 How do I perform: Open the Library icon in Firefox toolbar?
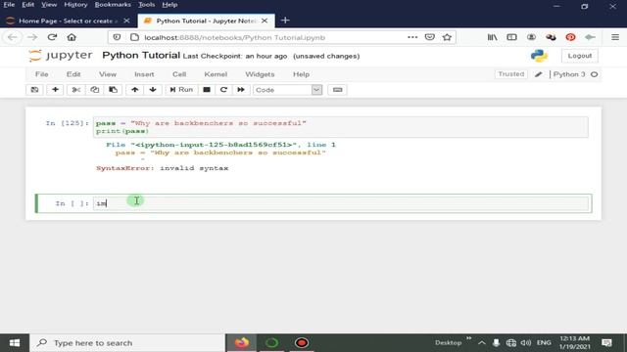(x=492, y=37)
